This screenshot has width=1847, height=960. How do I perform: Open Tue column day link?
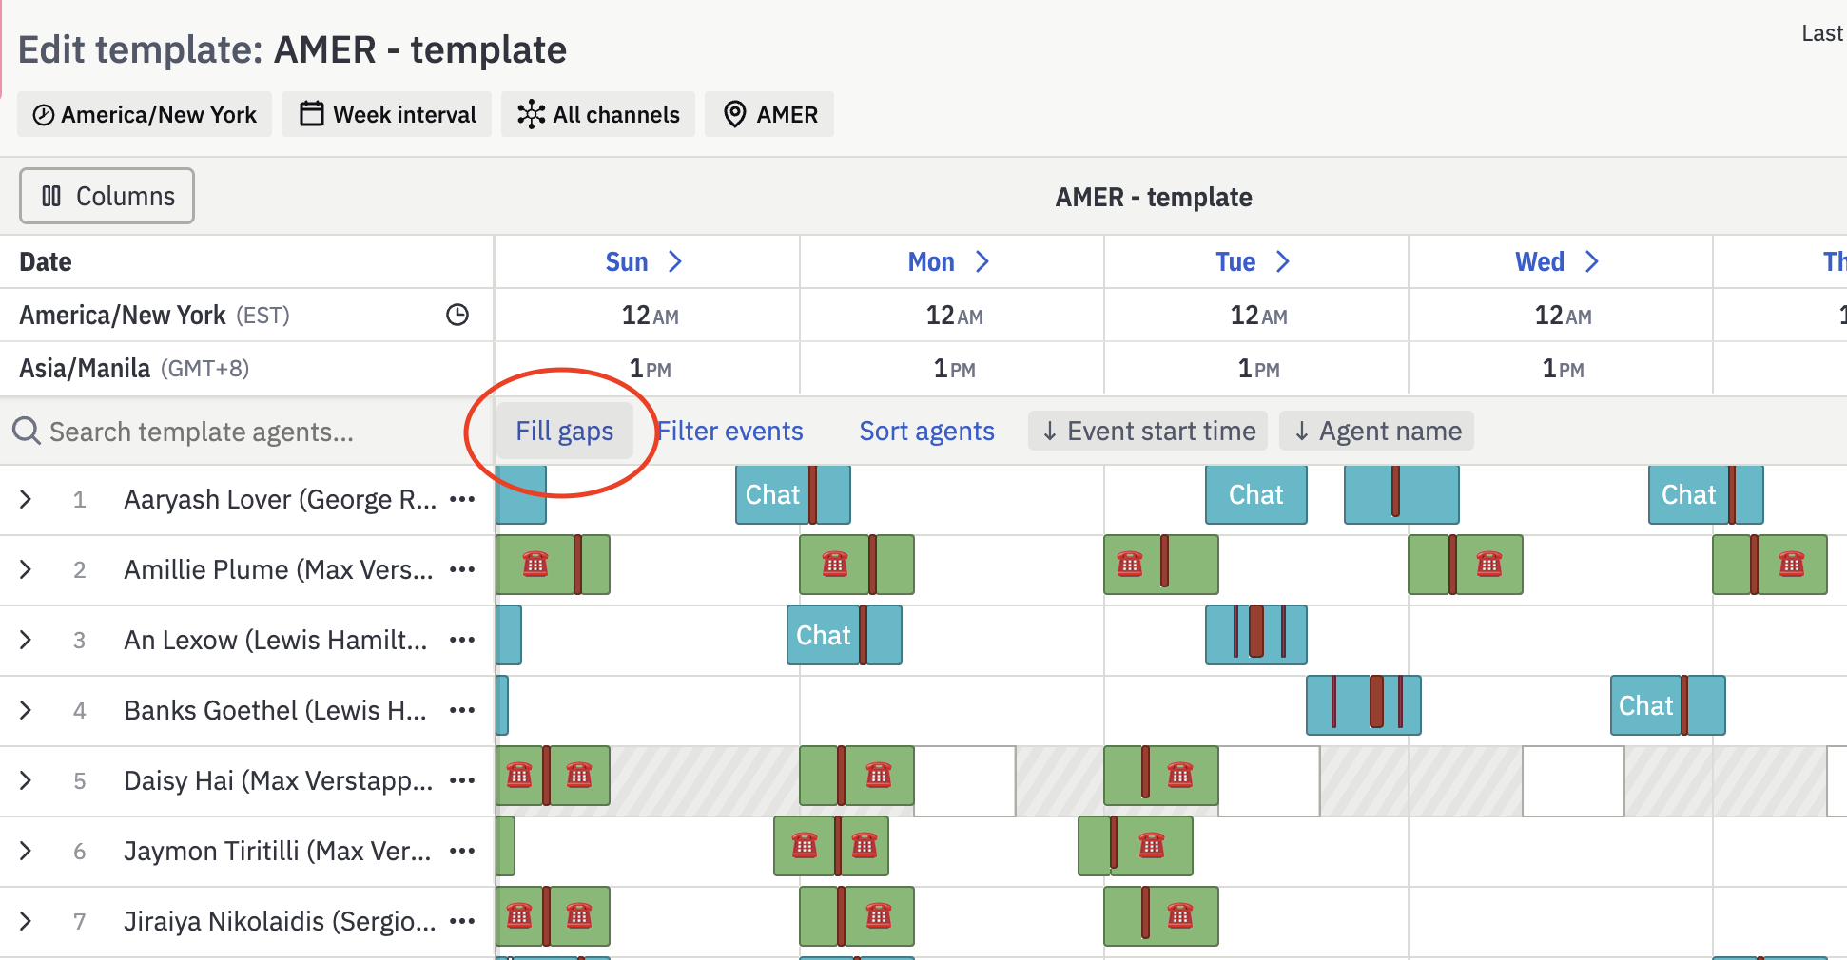(x=1235, y=261)
